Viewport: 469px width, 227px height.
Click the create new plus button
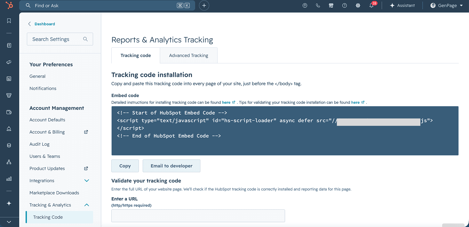[x=204, y=5]
